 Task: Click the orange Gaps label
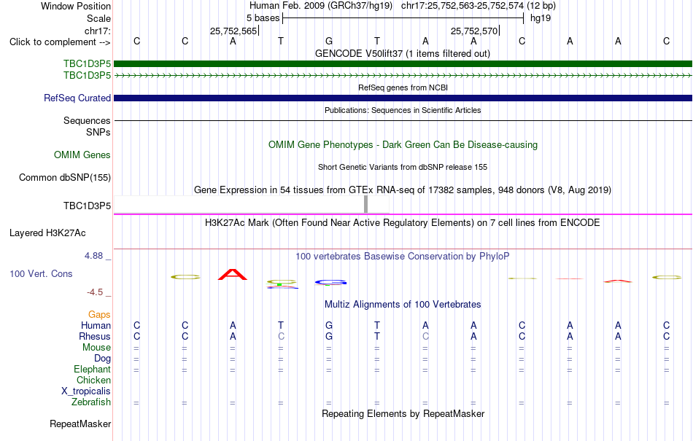(99, 315)
